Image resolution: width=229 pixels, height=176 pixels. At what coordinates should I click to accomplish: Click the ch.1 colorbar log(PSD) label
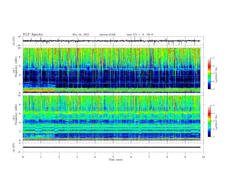pyautogui.click(x=216, y=75)
